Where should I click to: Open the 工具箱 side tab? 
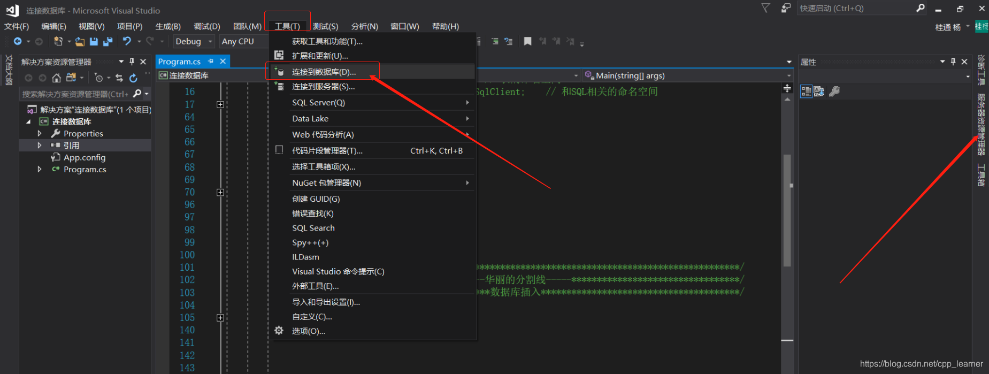pyautogui.click(x=981, y=175)
